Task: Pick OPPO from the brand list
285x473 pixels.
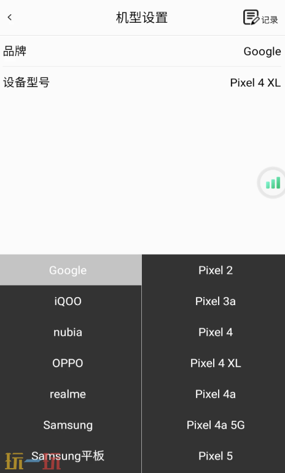Action: click(68, 363)
